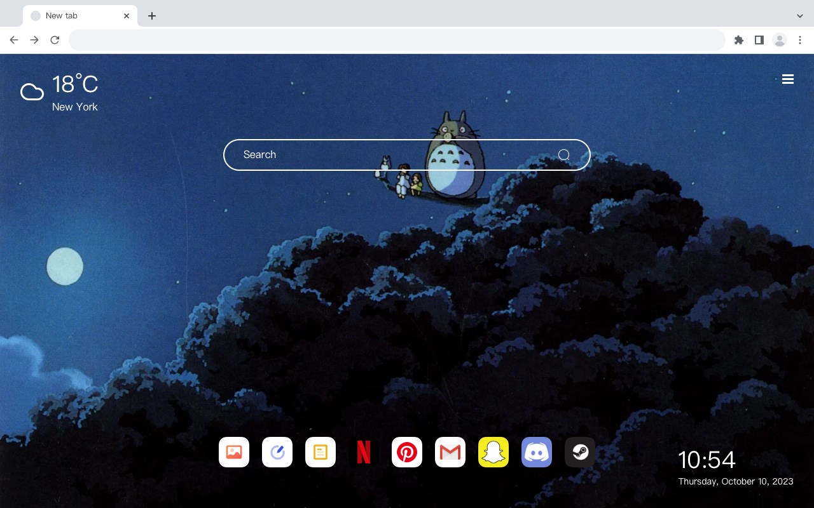Click the magnifier search icon
Viewport: 814px width, 508px height.
click(564, 155)
